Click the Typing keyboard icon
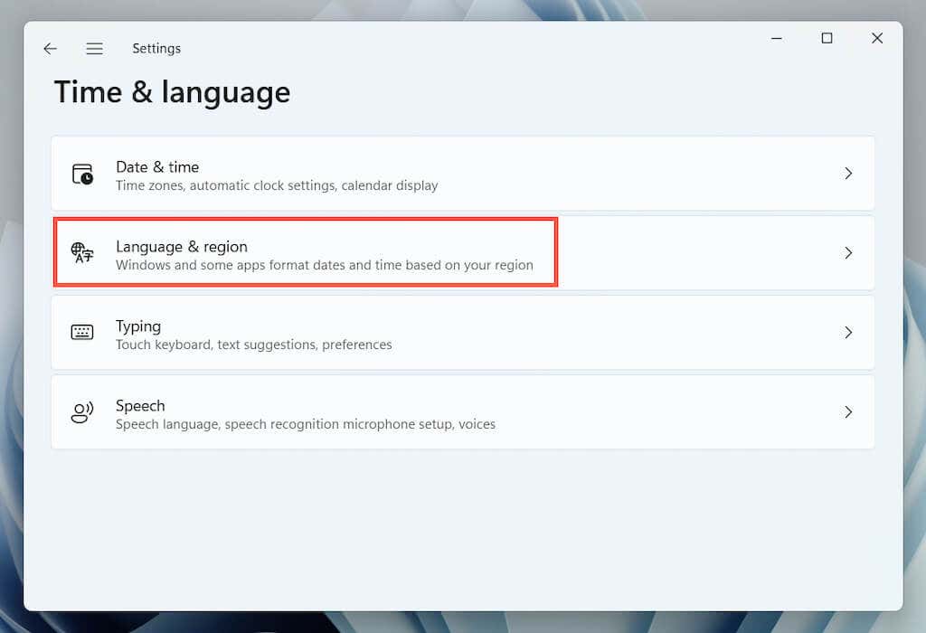 [x=82, y=333]
